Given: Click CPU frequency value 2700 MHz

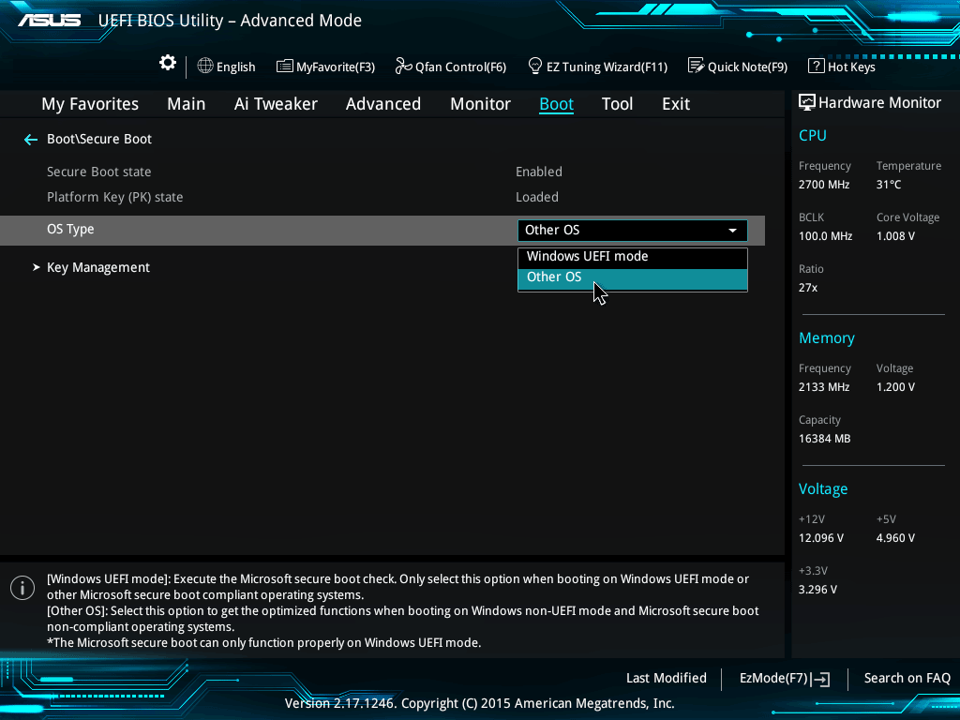Looking at the screenshot, I should coord(824,185).
